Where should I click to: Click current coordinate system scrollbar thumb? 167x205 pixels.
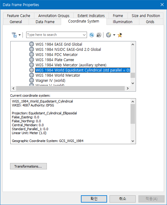[x=133, y=114]
